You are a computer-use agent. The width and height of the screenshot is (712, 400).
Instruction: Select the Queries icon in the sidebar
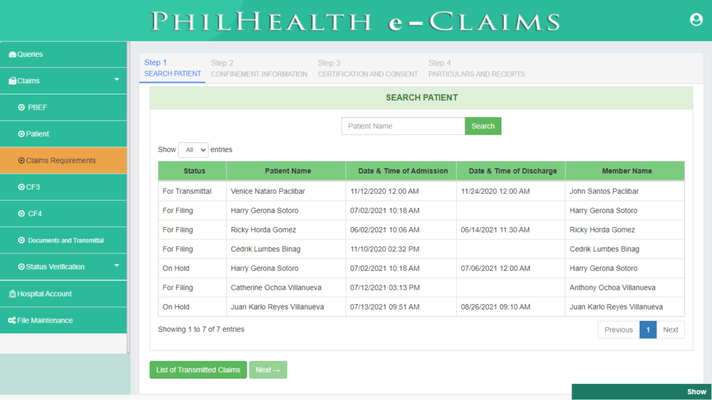pyautogui.click(x=11, y=53)
